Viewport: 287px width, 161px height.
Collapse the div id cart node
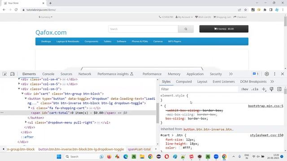(22, 93)
